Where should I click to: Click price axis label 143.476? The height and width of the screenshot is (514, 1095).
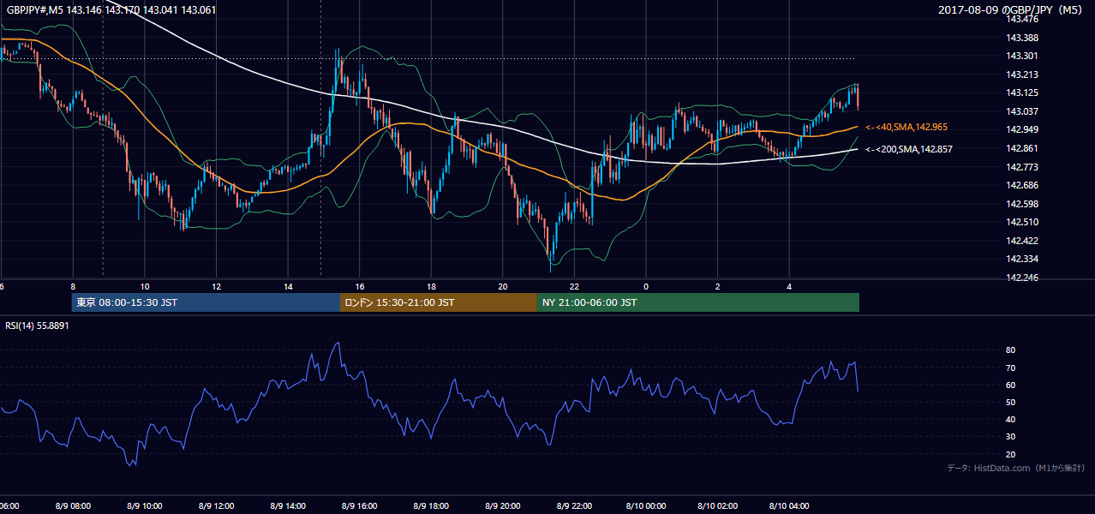[x=1022, y=19]
